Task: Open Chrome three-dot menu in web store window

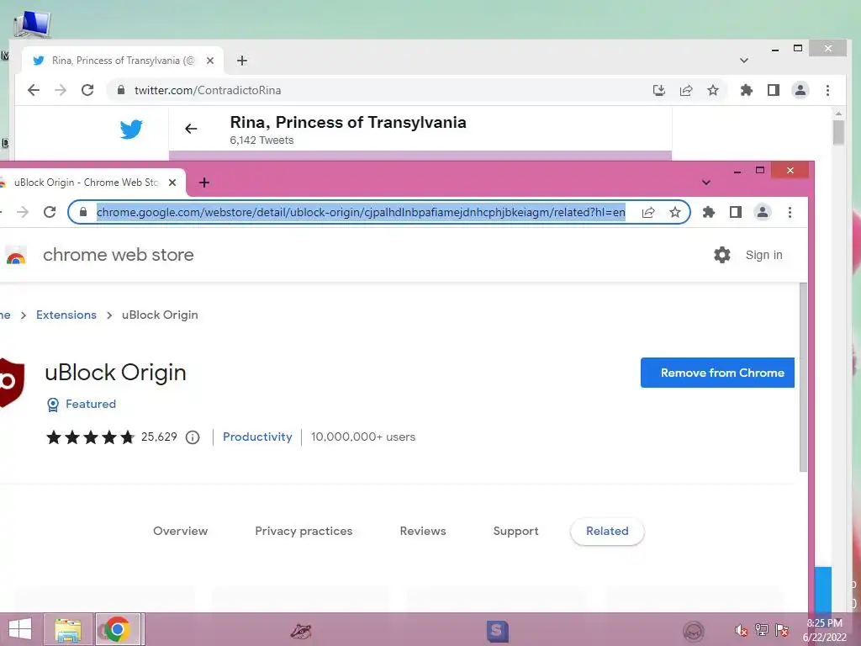Action: (x=790, y=212)
